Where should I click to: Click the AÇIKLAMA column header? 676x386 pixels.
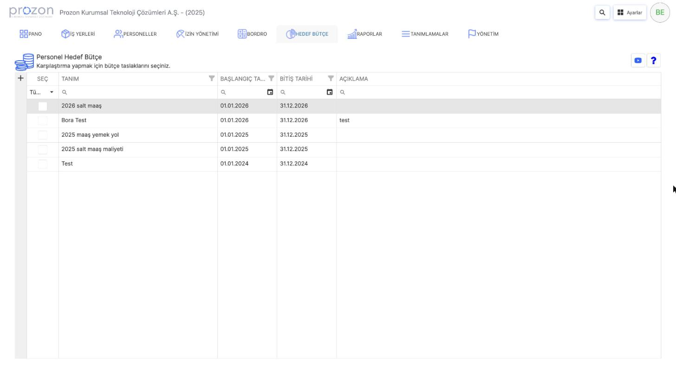click(x=499, y=79)
